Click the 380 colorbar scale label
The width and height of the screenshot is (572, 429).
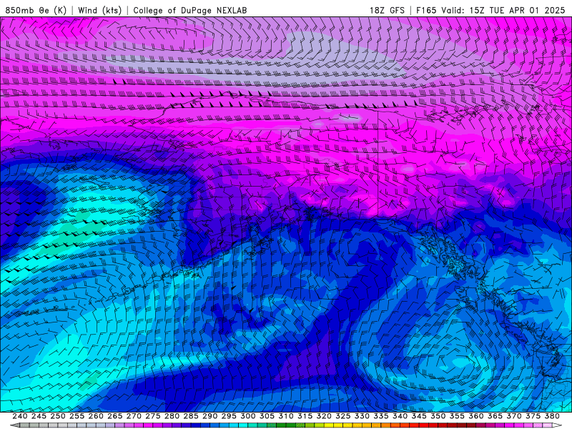552,416
